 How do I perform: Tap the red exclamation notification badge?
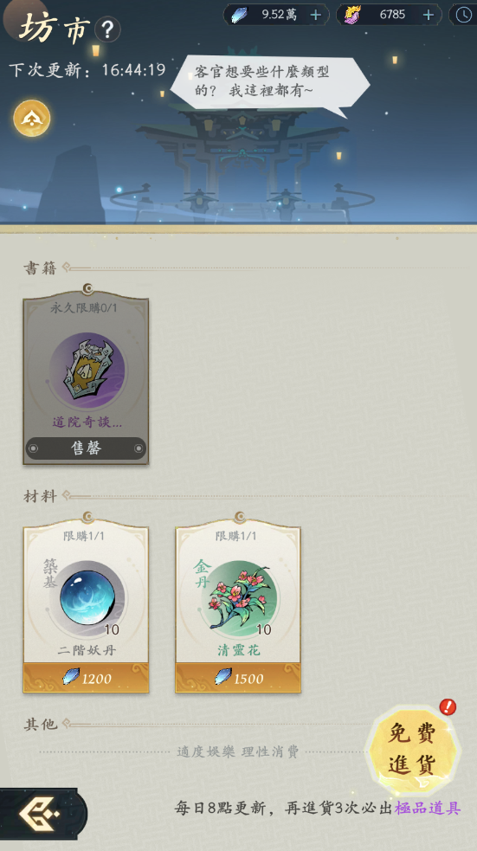point(448,706)
